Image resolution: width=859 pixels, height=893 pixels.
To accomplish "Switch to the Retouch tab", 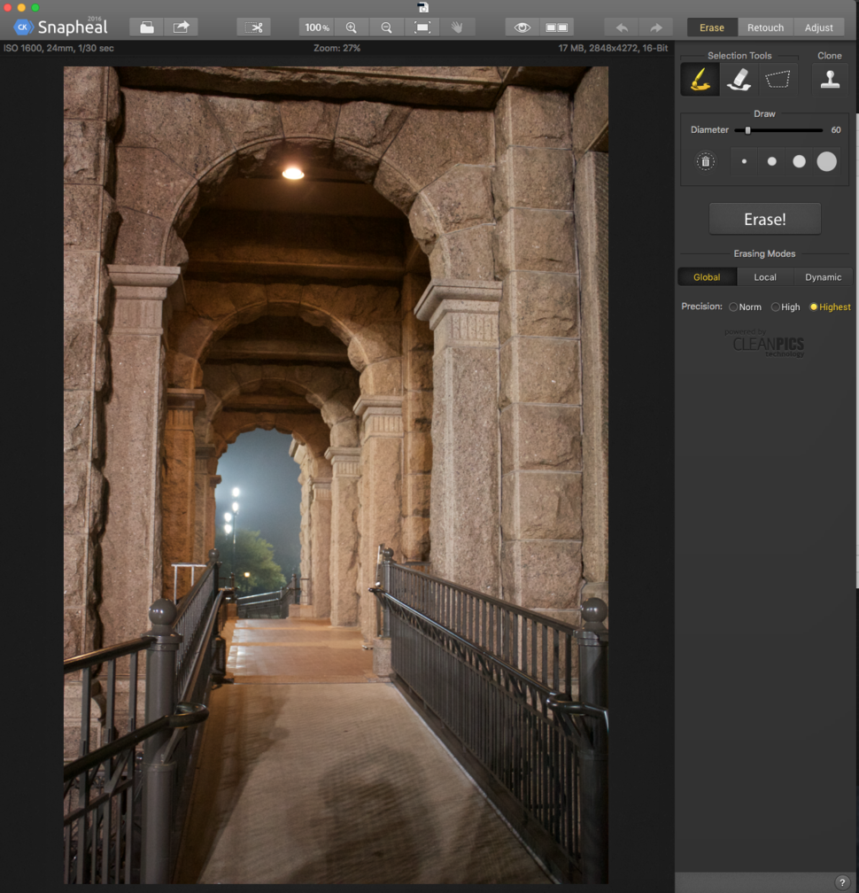I will click(765, 27).
